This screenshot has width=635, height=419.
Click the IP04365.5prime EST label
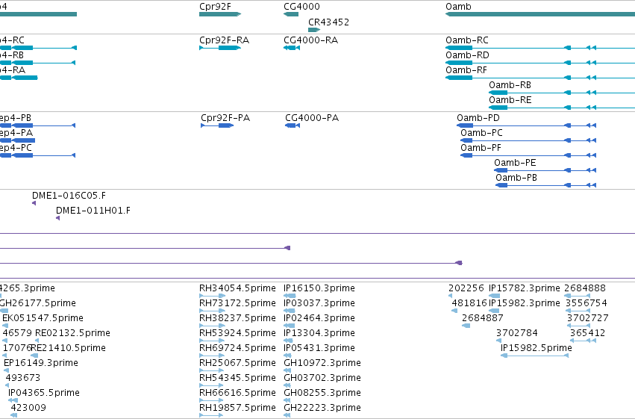[44, 393]
